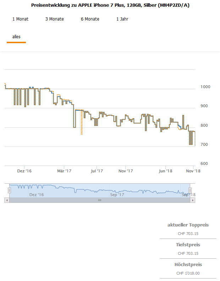Switch to the 3 Monate range

point(55,19)
